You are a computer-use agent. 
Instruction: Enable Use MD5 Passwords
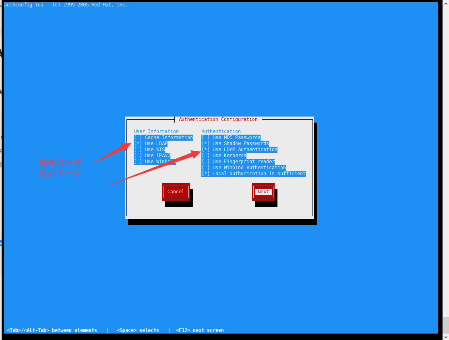[x=231, y=137]
